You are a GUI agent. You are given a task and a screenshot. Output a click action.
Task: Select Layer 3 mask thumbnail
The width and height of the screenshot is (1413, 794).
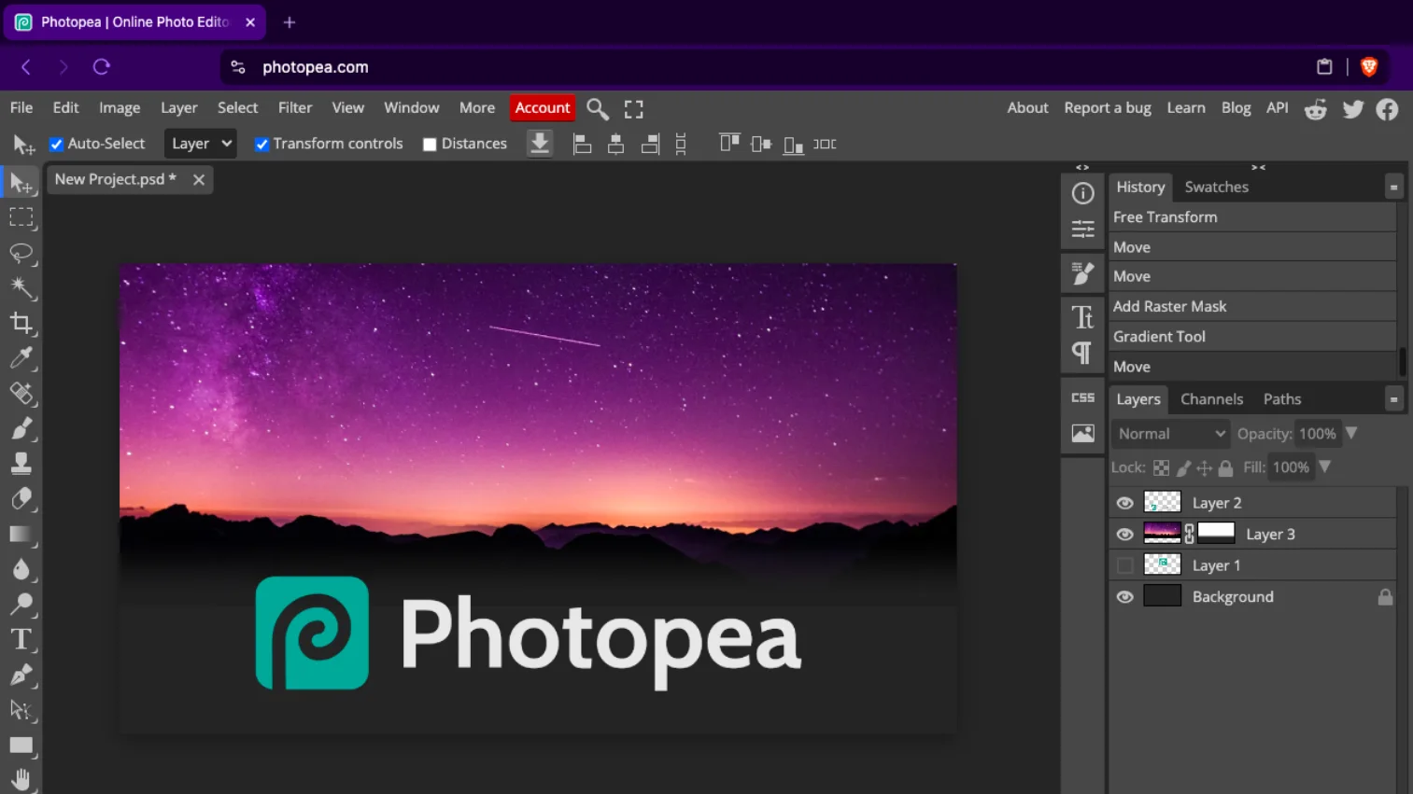[x=1216, y=534]
